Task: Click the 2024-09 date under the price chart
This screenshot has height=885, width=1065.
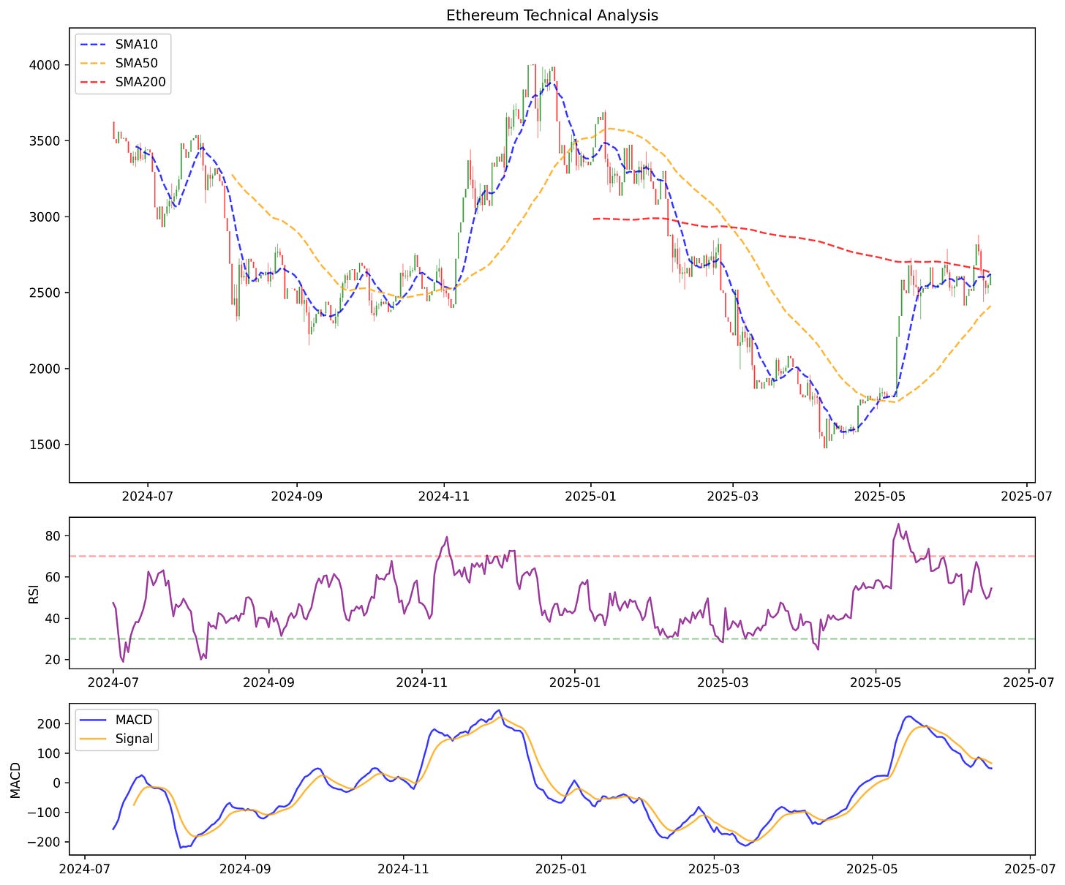Action: (x=297, y=497)
